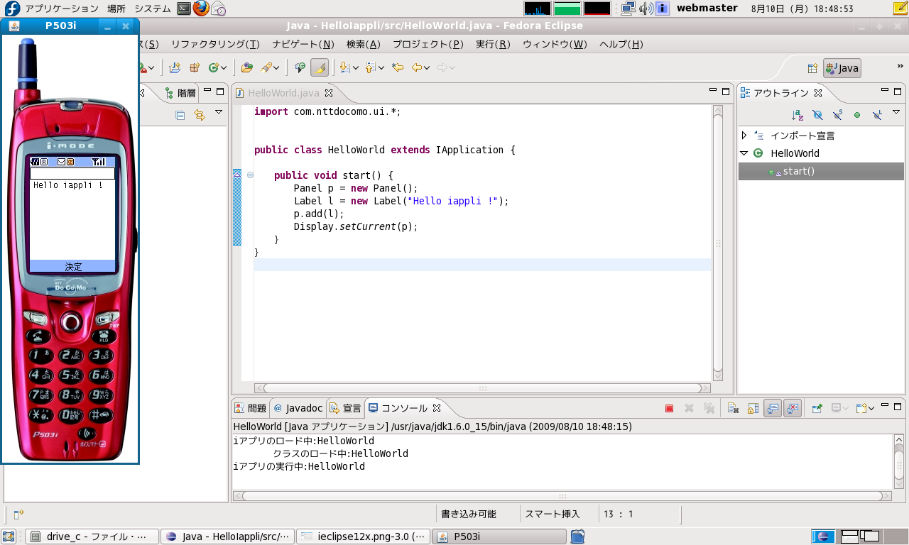Switch to the 階層 hierarchy tab
Image resolution: width=909 pixels, height=545 pixels.
click(180, 93)
